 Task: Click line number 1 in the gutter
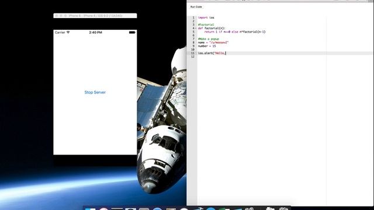coord(193,17)
